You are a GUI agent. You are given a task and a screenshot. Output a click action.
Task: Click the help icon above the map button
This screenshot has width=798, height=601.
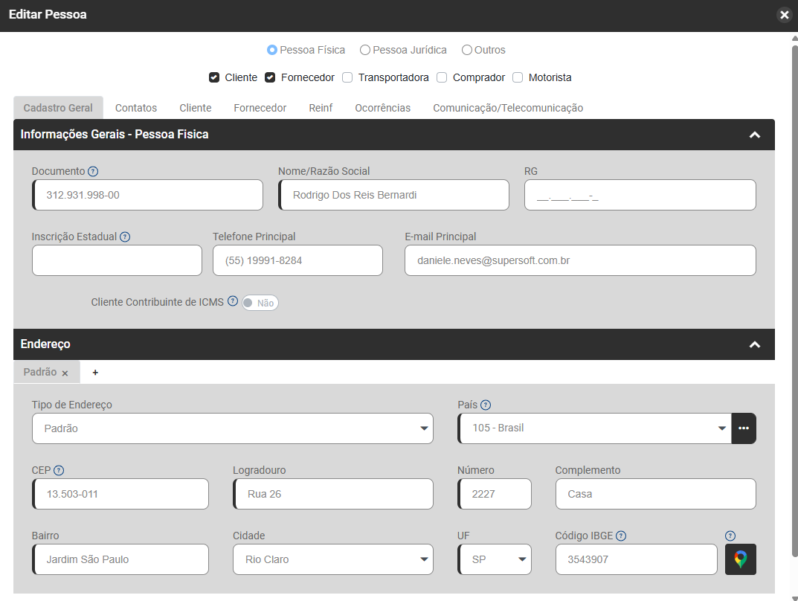point(730,536)
